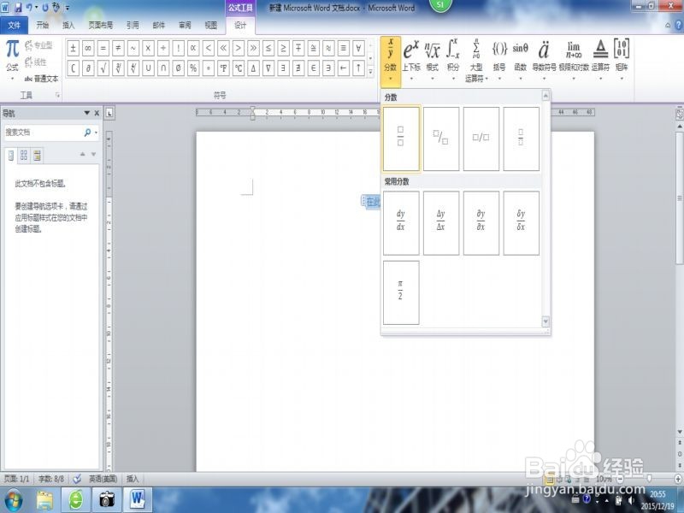Insert the increment triangle symbol
The width and height of the screenshot is (684, 513).
point(253,68)
